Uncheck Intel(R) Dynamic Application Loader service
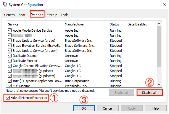 9,81
